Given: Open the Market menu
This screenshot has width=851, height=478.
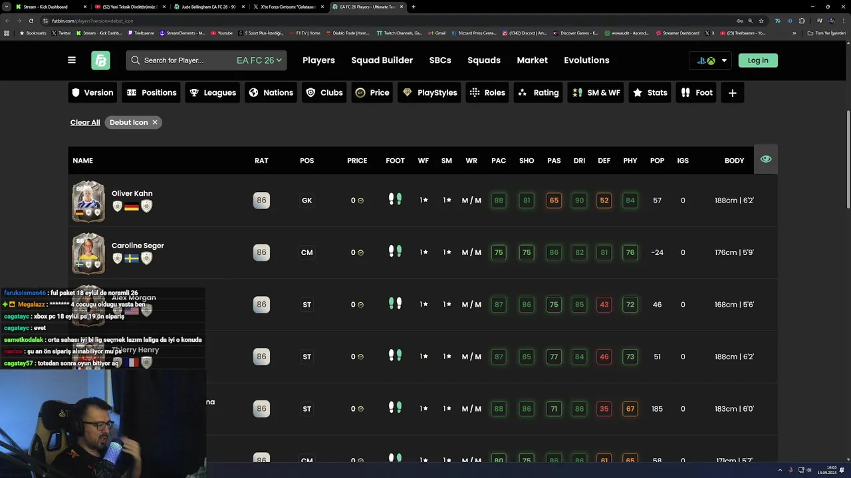Looking at the screenshot, I should pyautogui.click(x=533, y=60).
